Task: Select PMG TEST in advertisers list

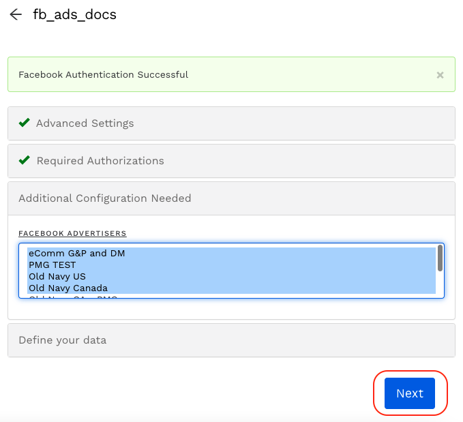Action: pyautogui.click(x=52, y=265)
